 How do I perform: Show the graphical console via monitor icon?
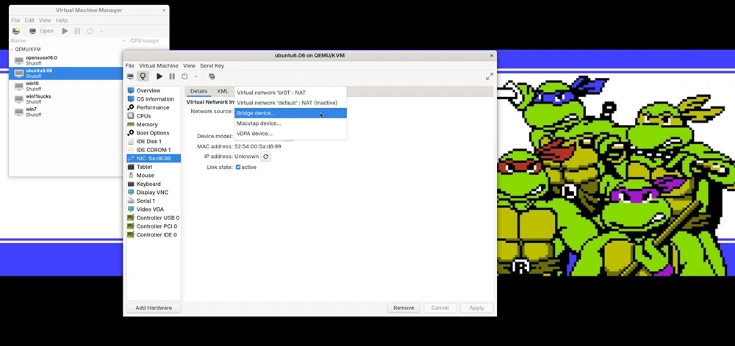[130, 76]
